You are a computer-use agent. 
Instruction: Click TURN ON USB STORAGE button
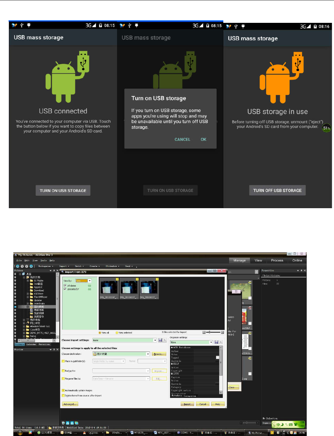point(63,190)
